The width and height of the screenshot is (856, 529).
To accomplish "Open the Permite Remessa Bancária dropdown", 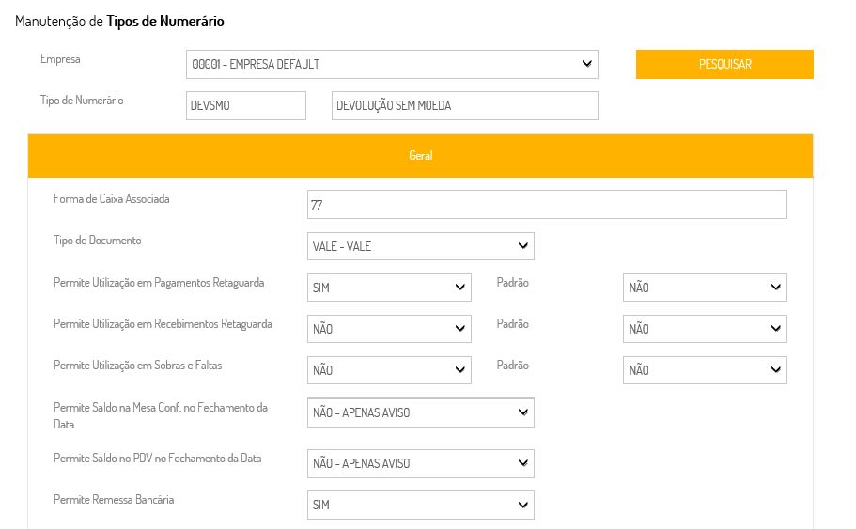I will 420,505.
